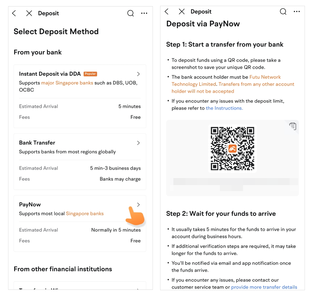Close the Select Deposit Method screen with X
This screenshot has width=313, height=296.
pyautogui.click(x=29, y=13)
